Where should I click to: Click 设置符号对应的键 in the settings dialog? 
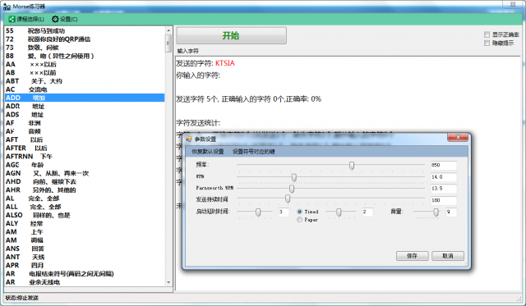(x=254, y=152)
